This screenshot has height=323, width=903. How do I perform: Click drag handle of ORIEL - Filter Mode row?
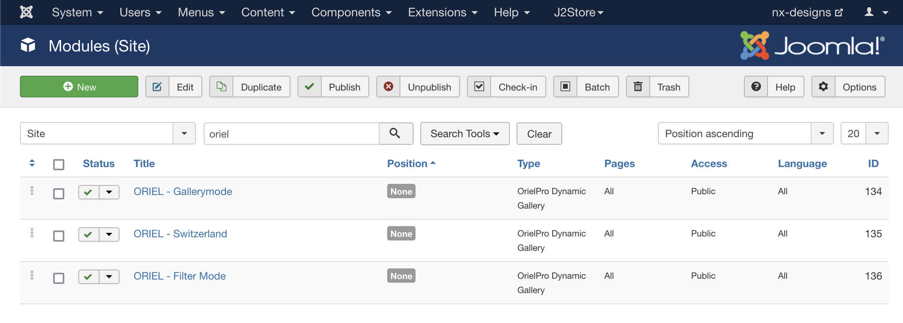point(32,276)
